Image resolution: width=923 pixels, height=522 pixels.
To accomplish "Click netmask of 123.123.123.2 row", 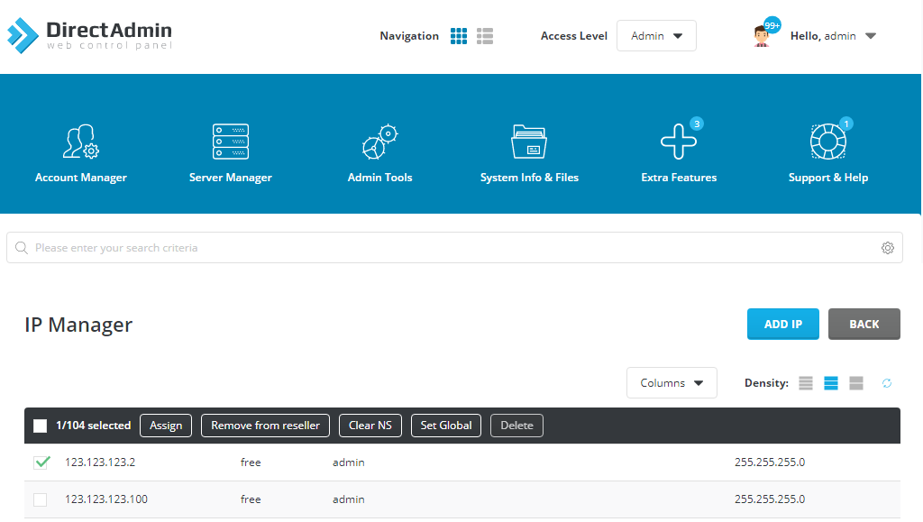I will [770, 462].
